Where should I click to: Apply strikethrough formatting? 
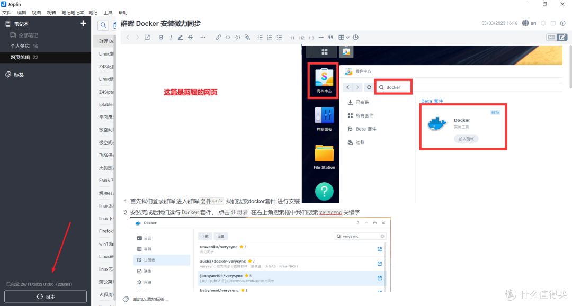pyautogui.click(x=191, y=37)
